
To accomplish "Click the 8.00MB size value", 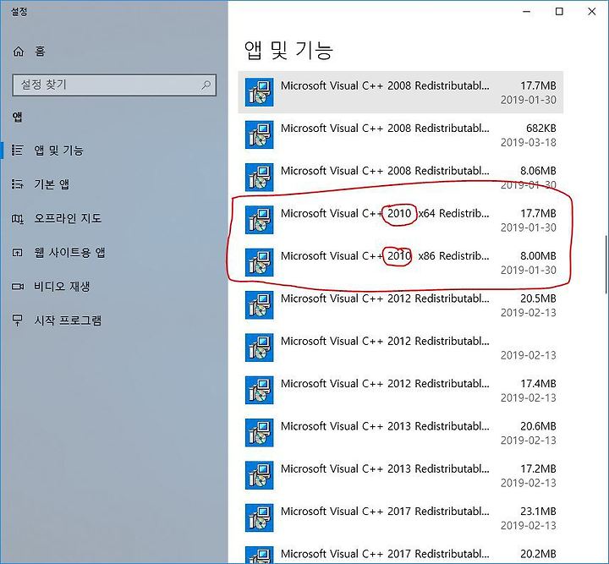I will [x=538, y=256].
